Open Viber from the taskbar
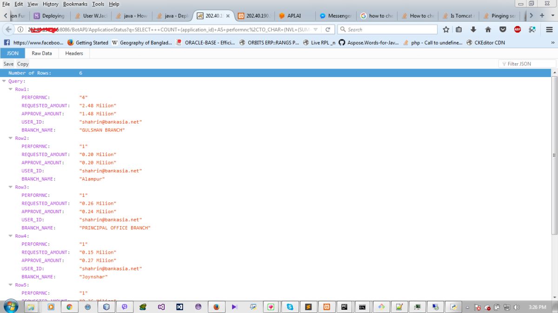Screen dimensions: 558x313 coord(125,307)
